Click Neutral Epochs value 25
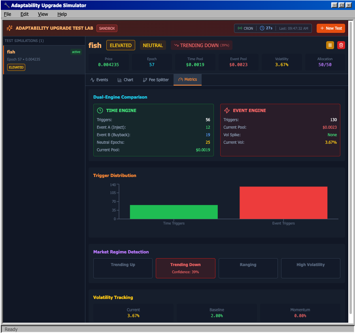 (x=208, y=142)
